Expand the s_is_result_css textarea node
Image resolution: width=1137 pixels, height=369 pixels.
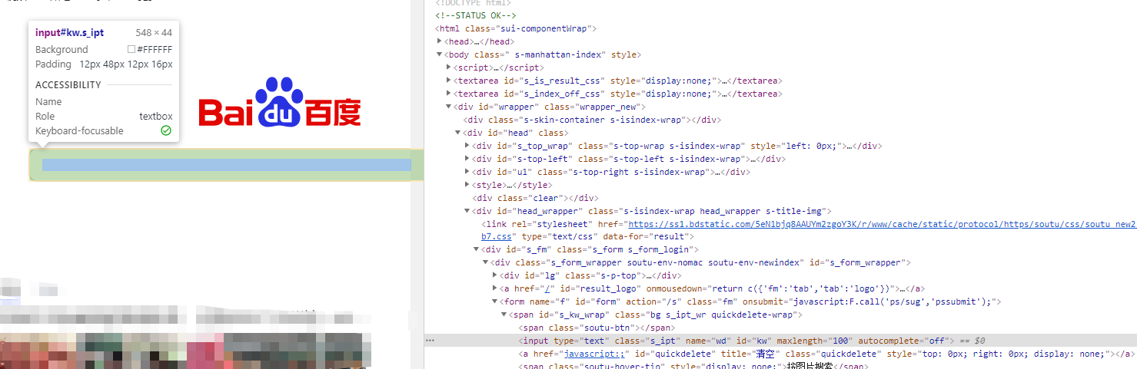(x=449, y=81)
